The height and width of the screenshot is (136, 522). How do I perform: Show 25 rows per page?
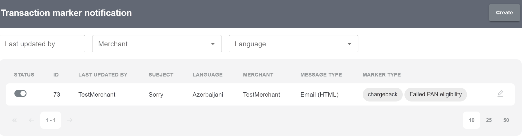coord(489,120)
